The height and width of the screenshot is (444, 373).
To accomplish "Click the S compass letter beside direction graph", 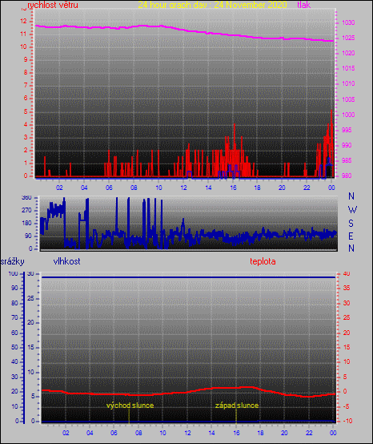I will click(x=351, y=224).
